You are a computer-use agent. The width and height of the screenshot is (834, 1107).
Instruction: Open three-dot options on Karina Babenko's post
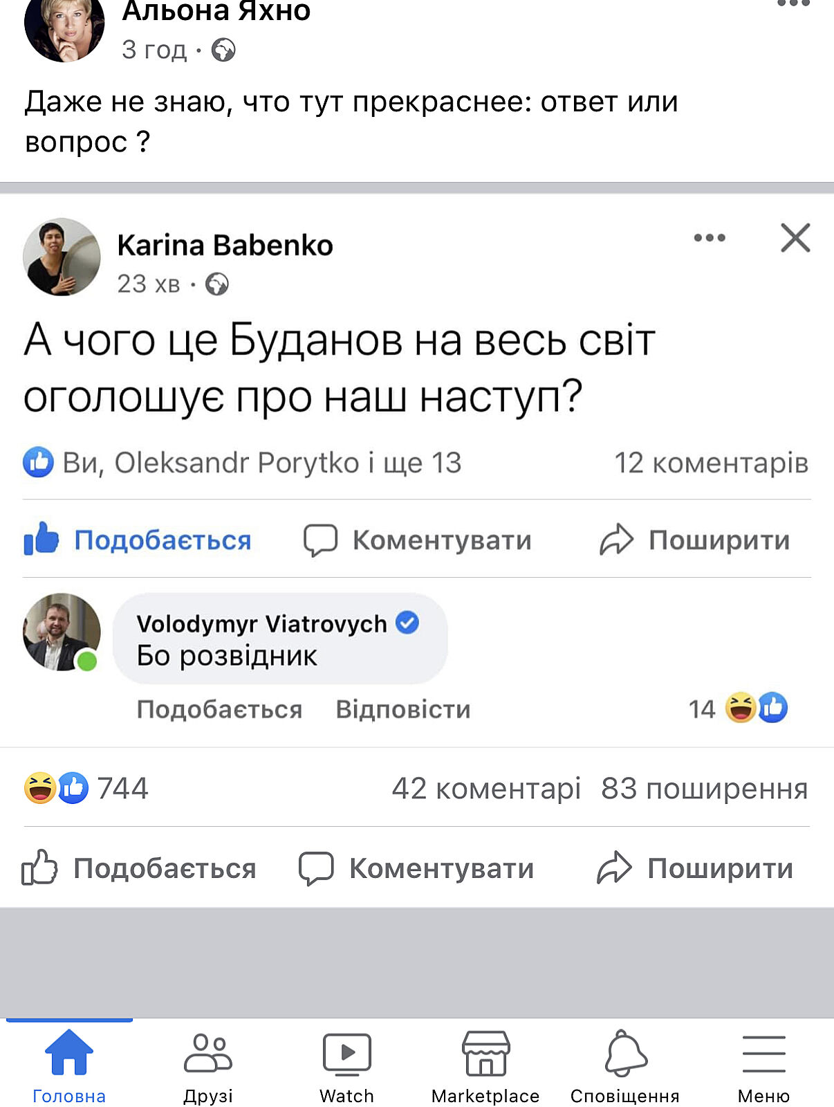point(710,238)
